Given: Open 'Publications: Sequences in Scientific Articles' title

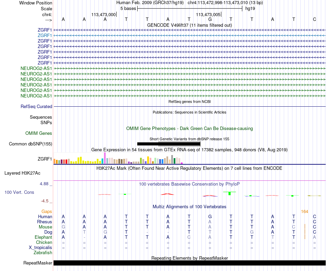Looking at the screenshot, I should coord(189,112).
